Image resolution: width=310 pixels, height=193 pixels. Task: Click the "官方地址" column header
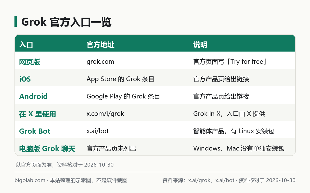tap(100, 45)
